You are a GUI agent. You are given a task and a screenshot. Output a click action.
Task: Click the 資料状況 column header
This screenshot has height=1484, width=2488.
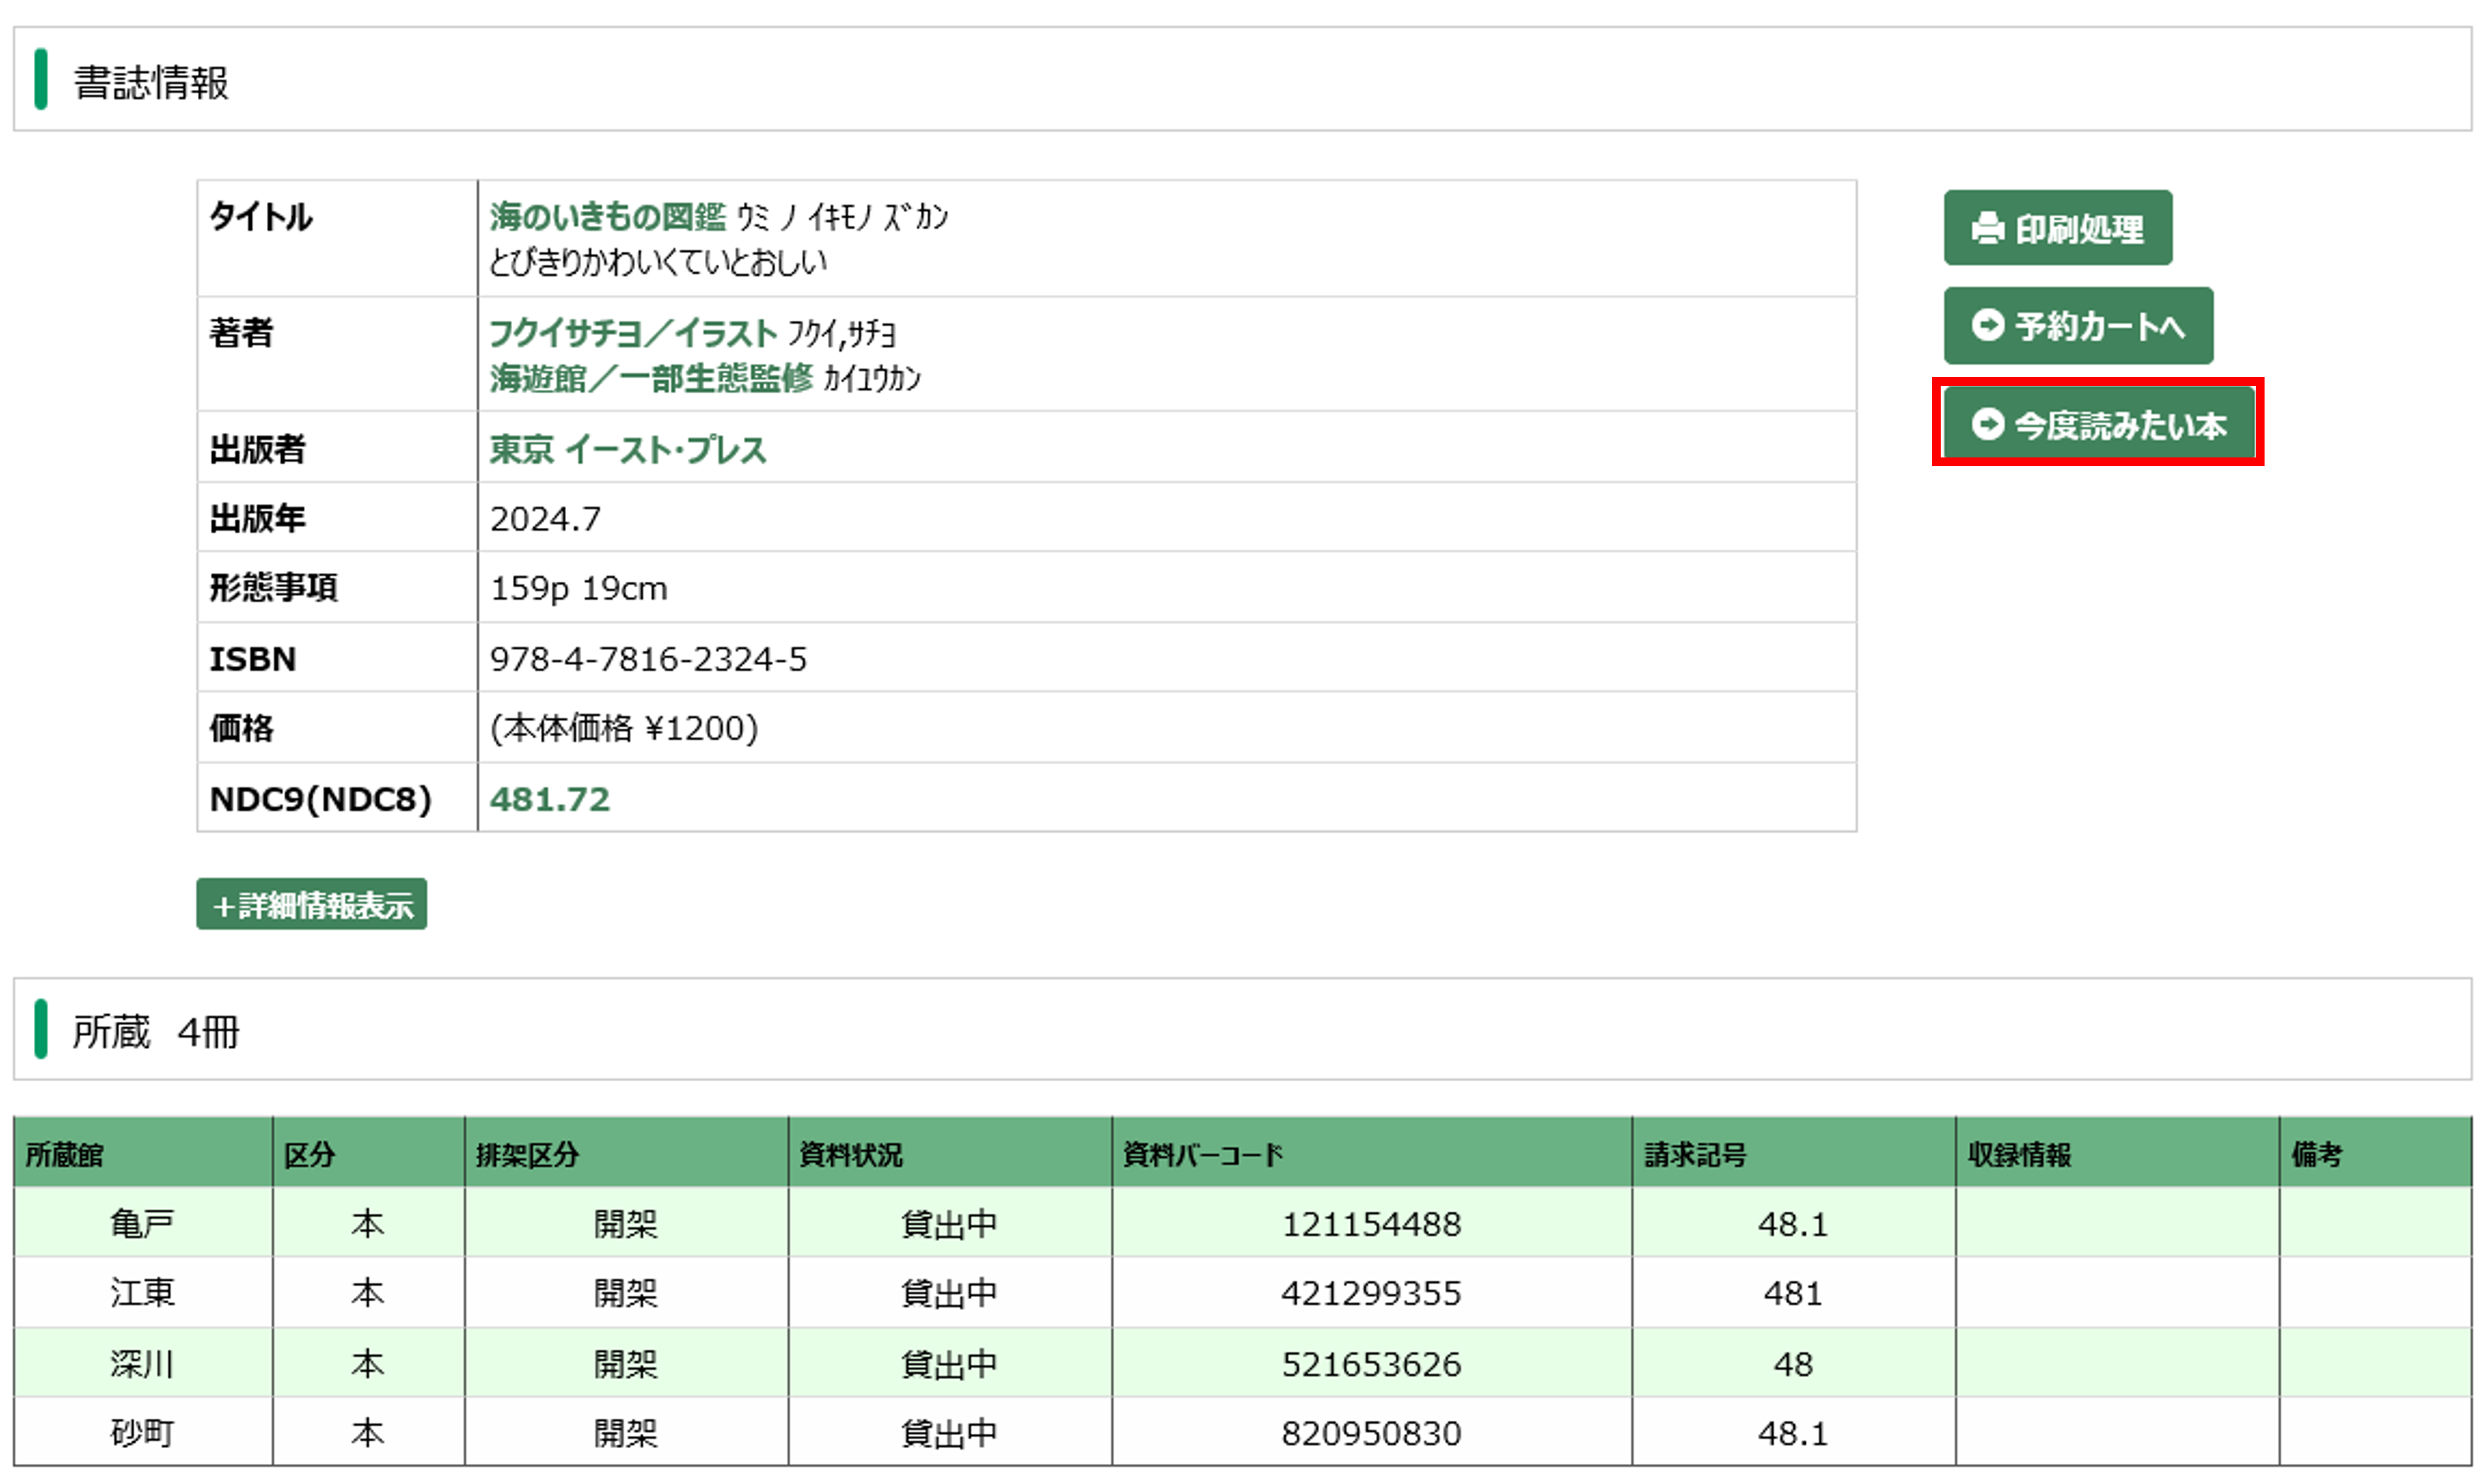coord(850,1154)
